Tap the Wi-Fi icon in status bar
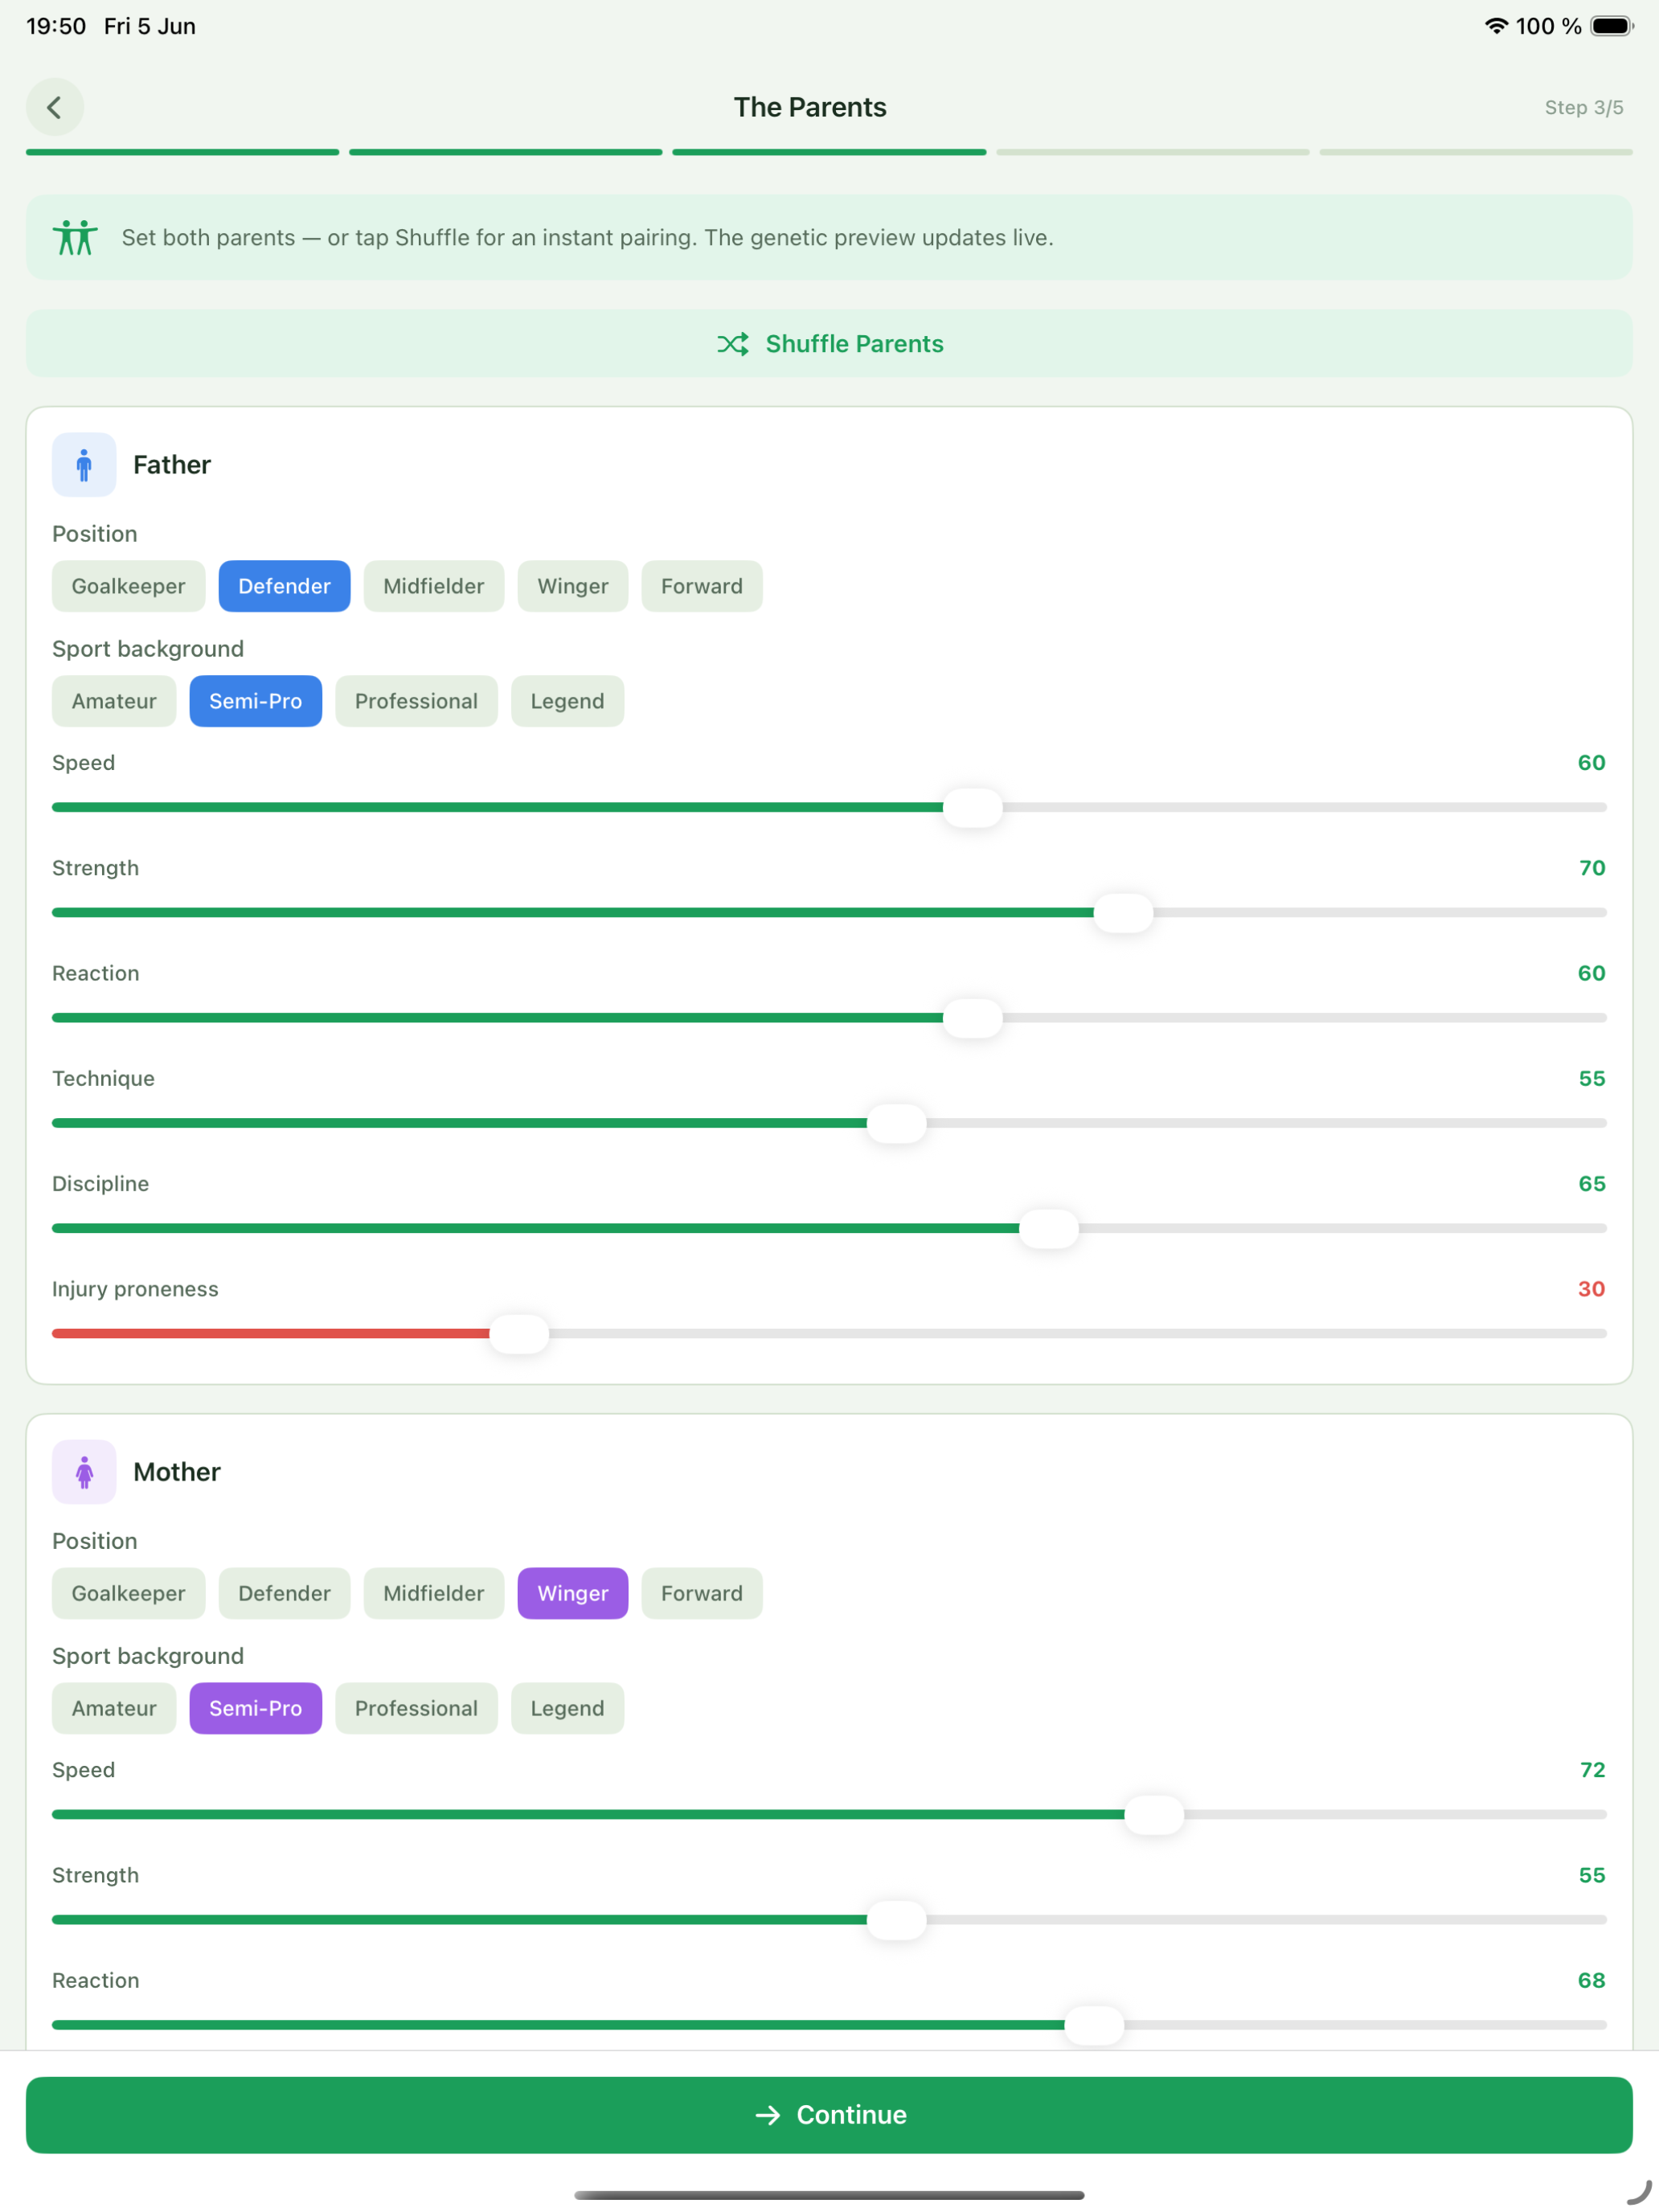Image resolution: width=1659 pixels, height=2212 pixels. (x=1496, y=26)
